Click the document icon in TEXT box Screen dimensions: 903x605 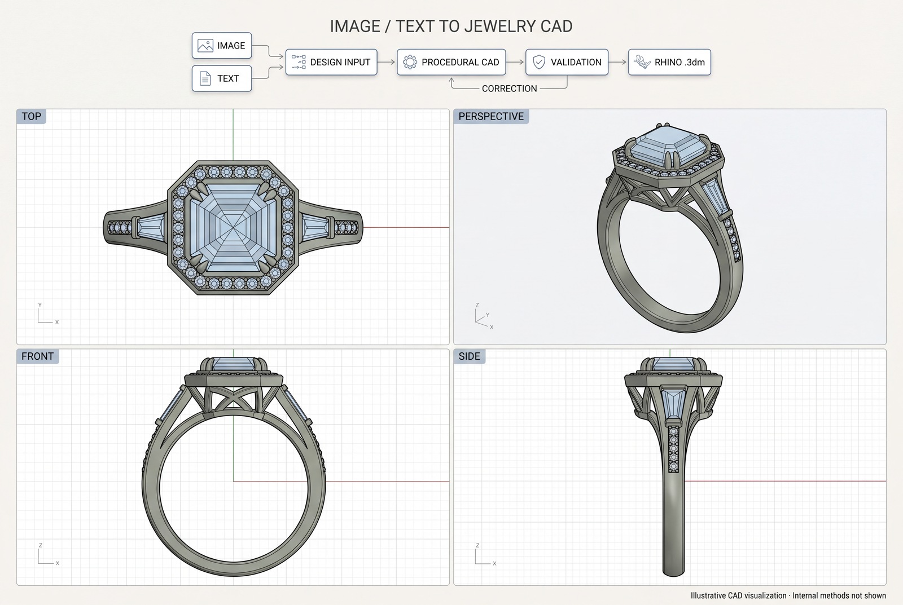click(x=205, y=78)
